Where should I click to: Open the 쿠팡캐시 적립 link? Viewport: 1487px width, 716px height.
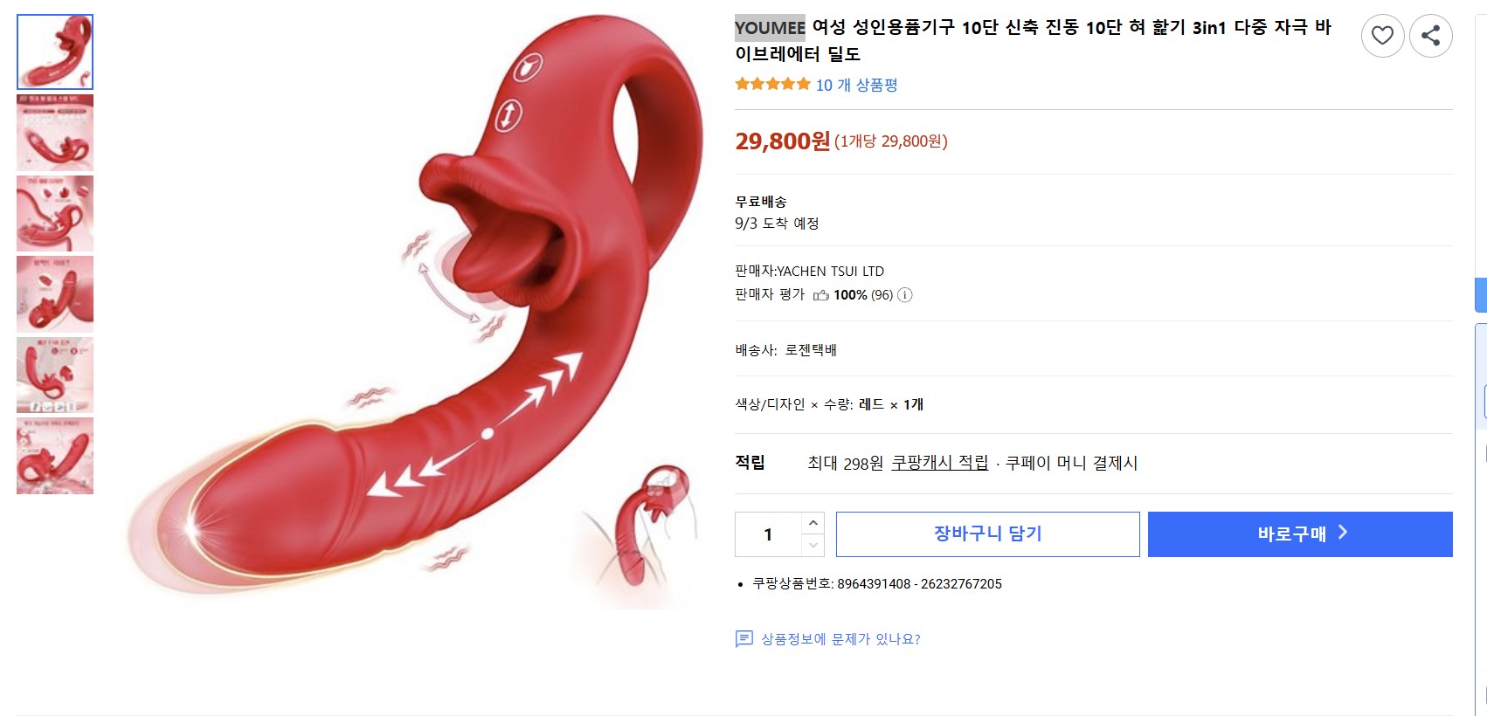(x=940, y=463)
